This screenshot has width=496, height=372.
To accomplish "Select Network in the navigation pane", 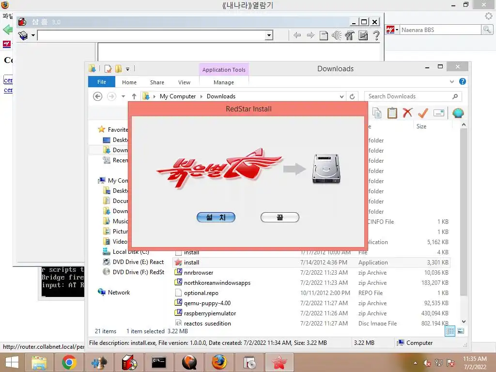I will pos(119,292).
